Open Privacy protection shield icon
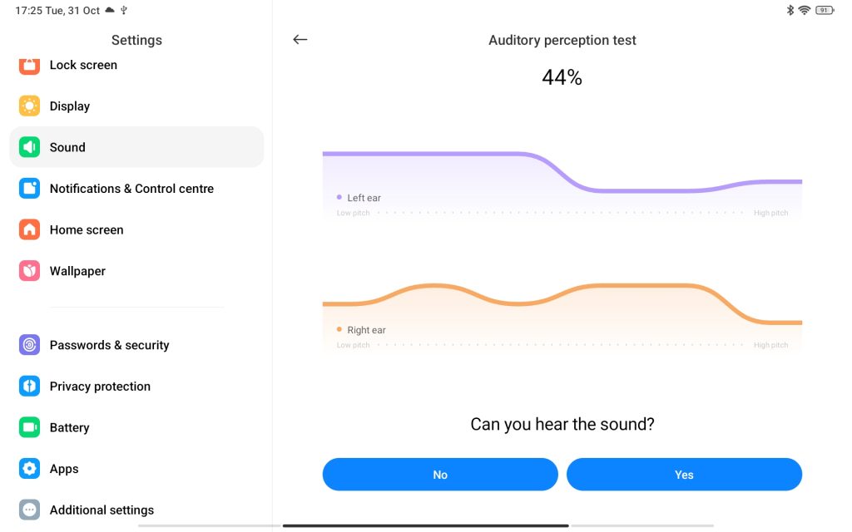The image size is (852, 532). click(x=30, y=387)
